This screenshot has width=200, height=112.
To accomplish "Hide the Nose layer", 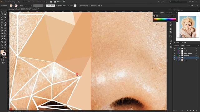I will [x=174, y=58].
